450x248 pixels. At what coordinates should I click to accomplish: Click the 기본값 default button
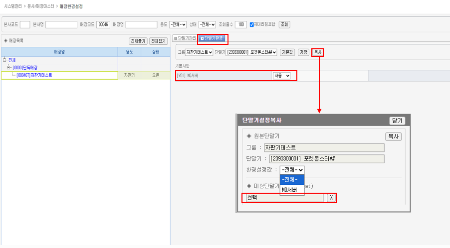pyautogui.click(x=287, y=52)
